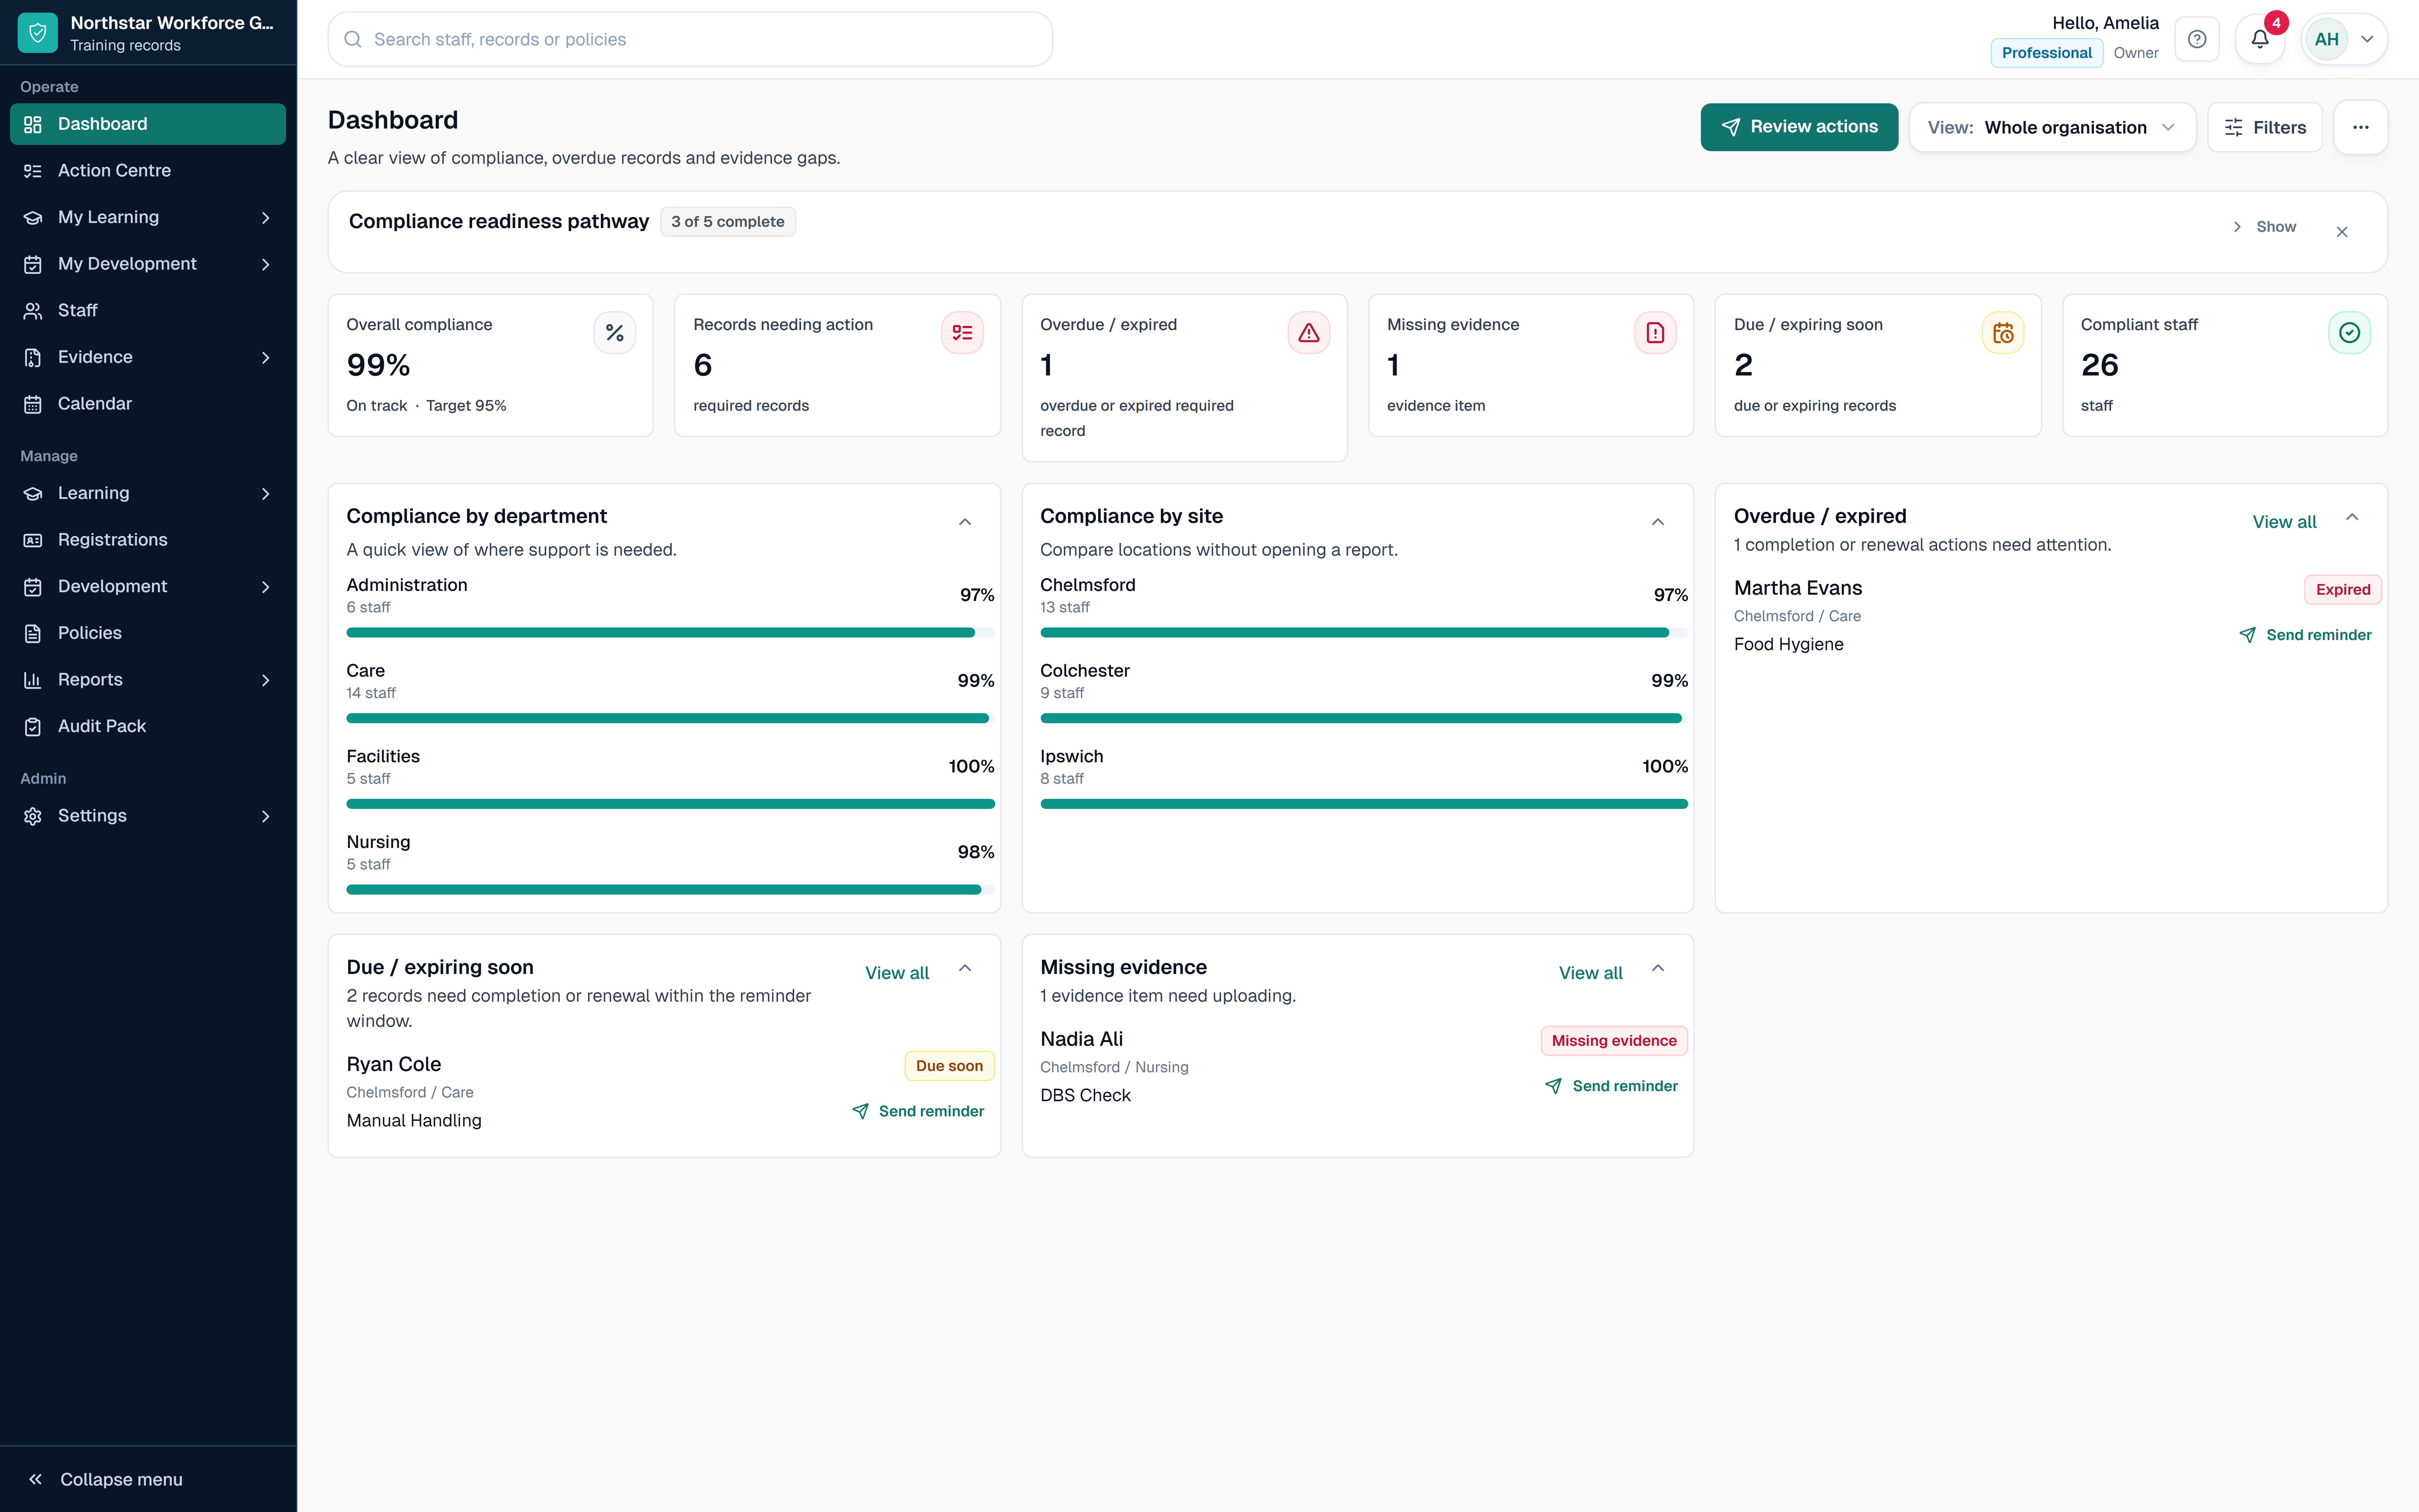Click the Overdue / expired warning triangle icon
Image resolution: width=2419 pixels, height=1512 pixels.
click(1308, 333)
